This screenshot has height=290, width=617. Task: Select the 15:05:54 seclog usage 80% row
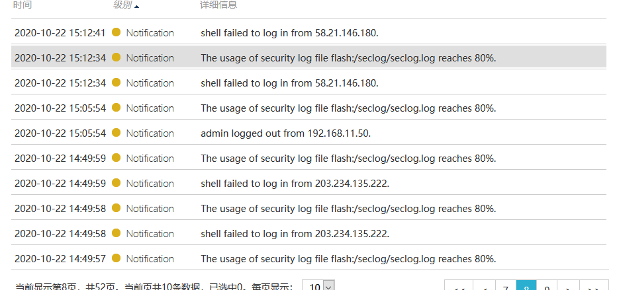tap(348, 108)
